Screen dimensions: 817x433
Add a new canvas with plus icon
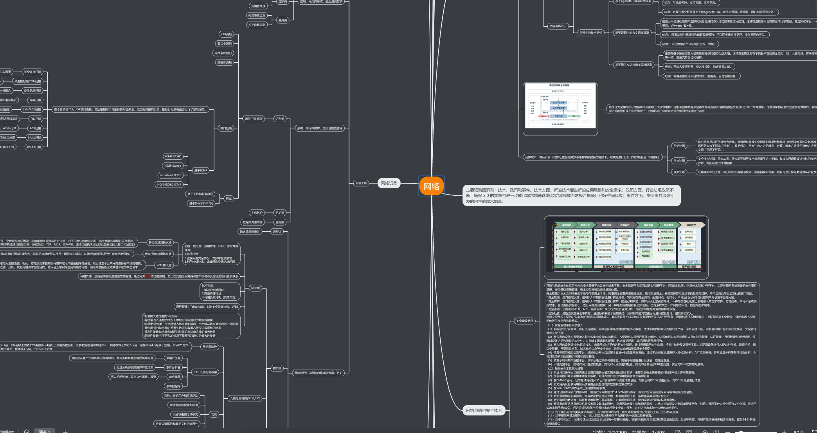[x=65, y=431]
